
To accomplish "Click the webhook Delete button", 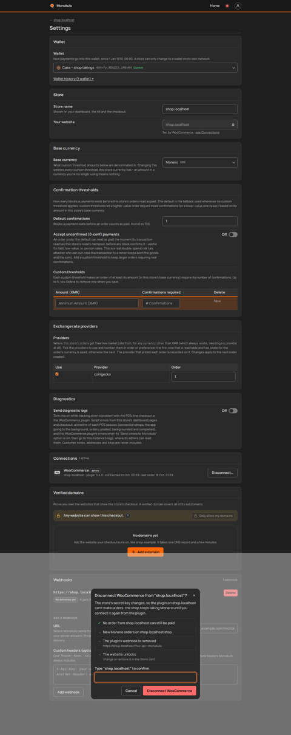I will tap(230, 593).
